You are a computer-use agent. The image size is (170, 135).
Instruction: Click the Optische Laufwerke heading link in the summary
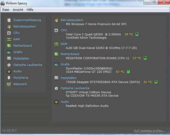pos(75,88)
